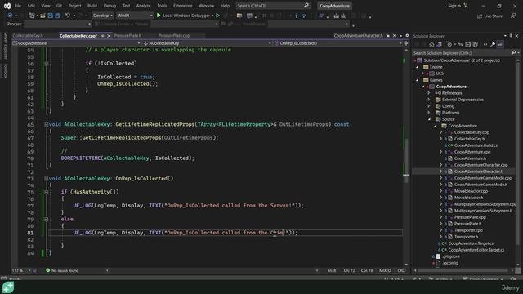The image size is (523, 294).
Task: Switch to PressurePlate.h tab
Action: (x=128, y=36)
